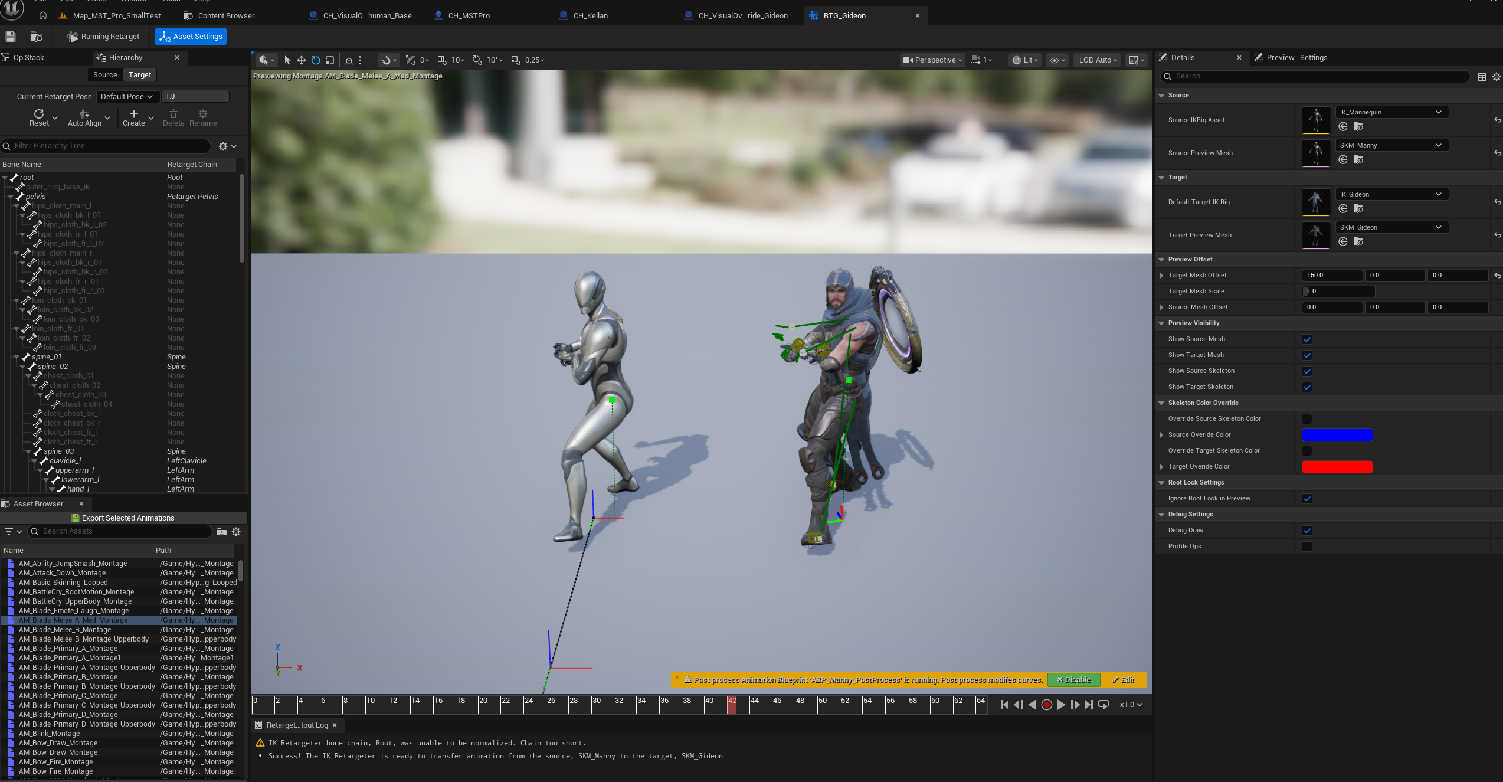Create a new retarget pose
This screenshot has width=1503, height=782.
[x=134, y=117]
